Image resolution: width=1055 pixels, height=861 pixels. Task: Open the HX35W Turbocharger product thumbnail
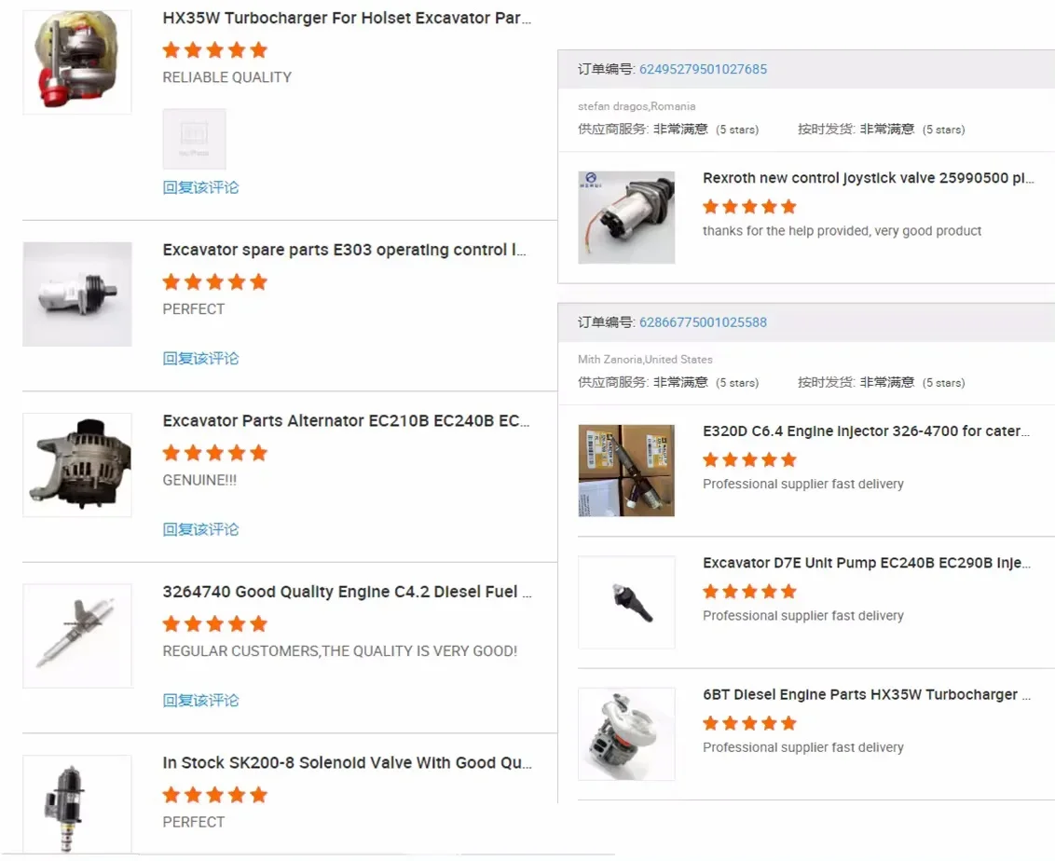(x=76, y=61)
